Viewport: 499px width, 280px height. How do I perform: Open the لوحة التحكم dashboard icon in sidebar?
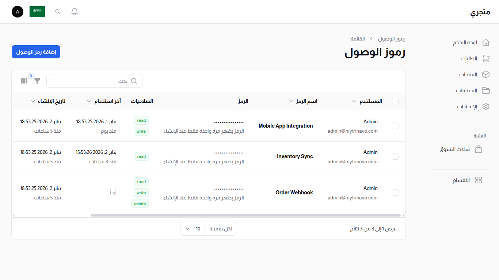(486, 42)
